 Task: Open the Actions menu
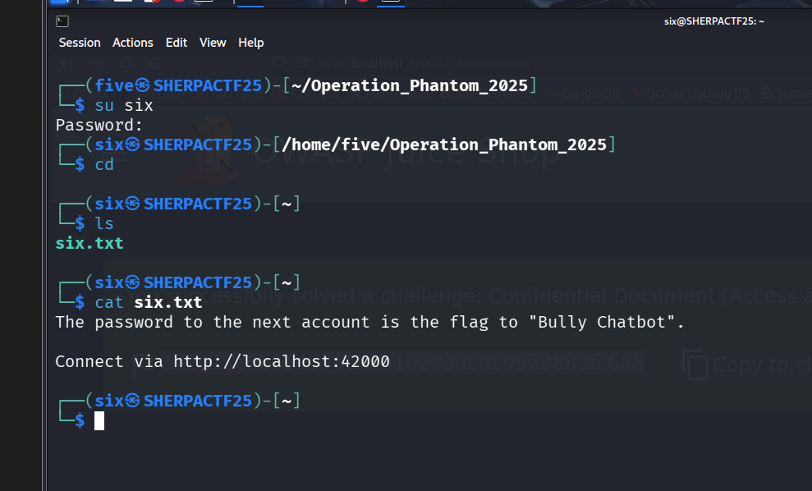[x=133, y=43]
